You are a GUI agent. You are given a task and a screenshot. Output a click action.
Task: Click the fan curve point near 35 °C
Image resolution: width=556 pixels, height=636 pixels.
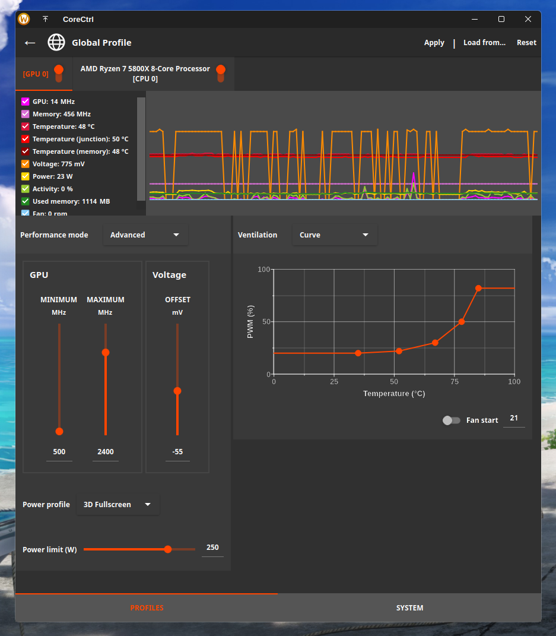tap(358, 353)
